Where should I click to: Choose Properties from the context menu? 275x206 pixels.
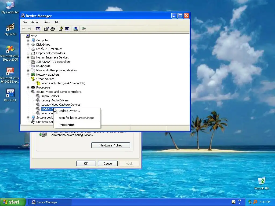pyautogui.click(x=77, y=125)
